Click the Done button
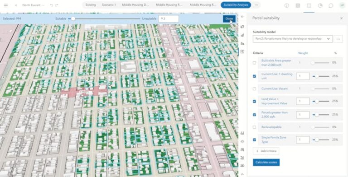 [229, 19]
